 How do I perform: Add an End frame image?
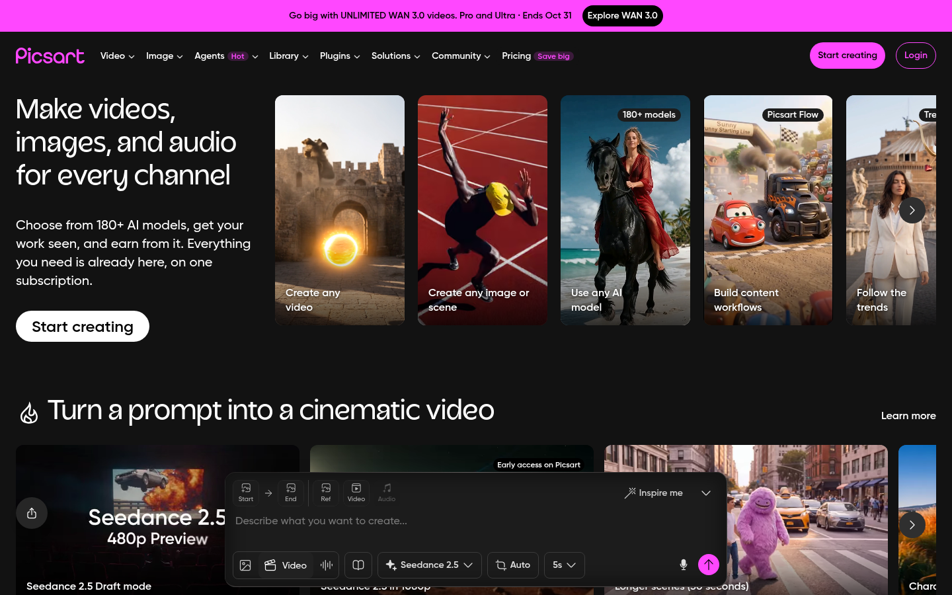[291, 493]
